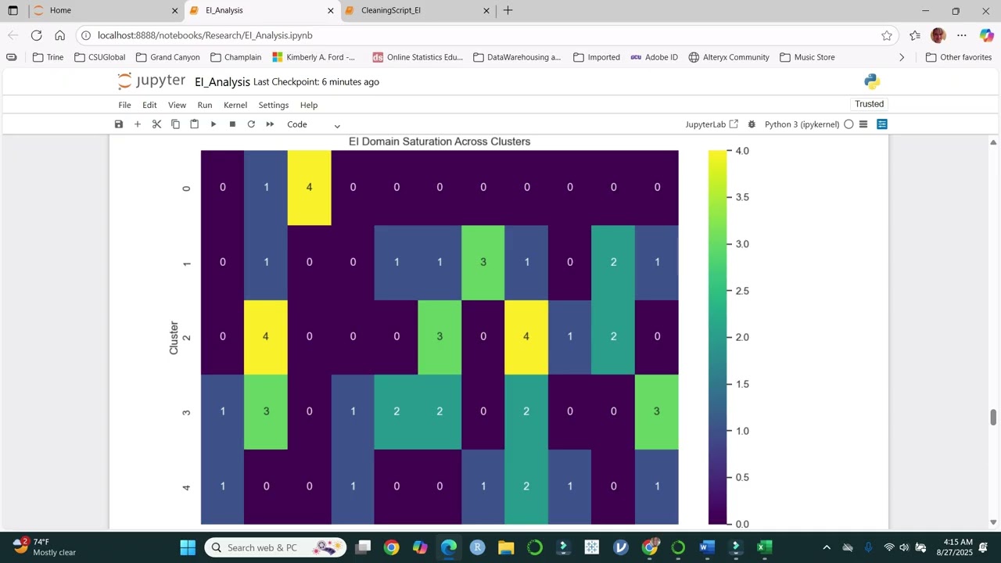Open the Settings menu
The image size is (1001, 563).
tap(274, 105)
